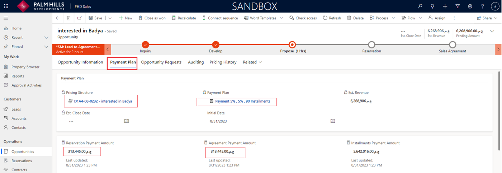Refresh the opportunity form
This screenshot has width=502, height=173.
(x=332, y=18)
